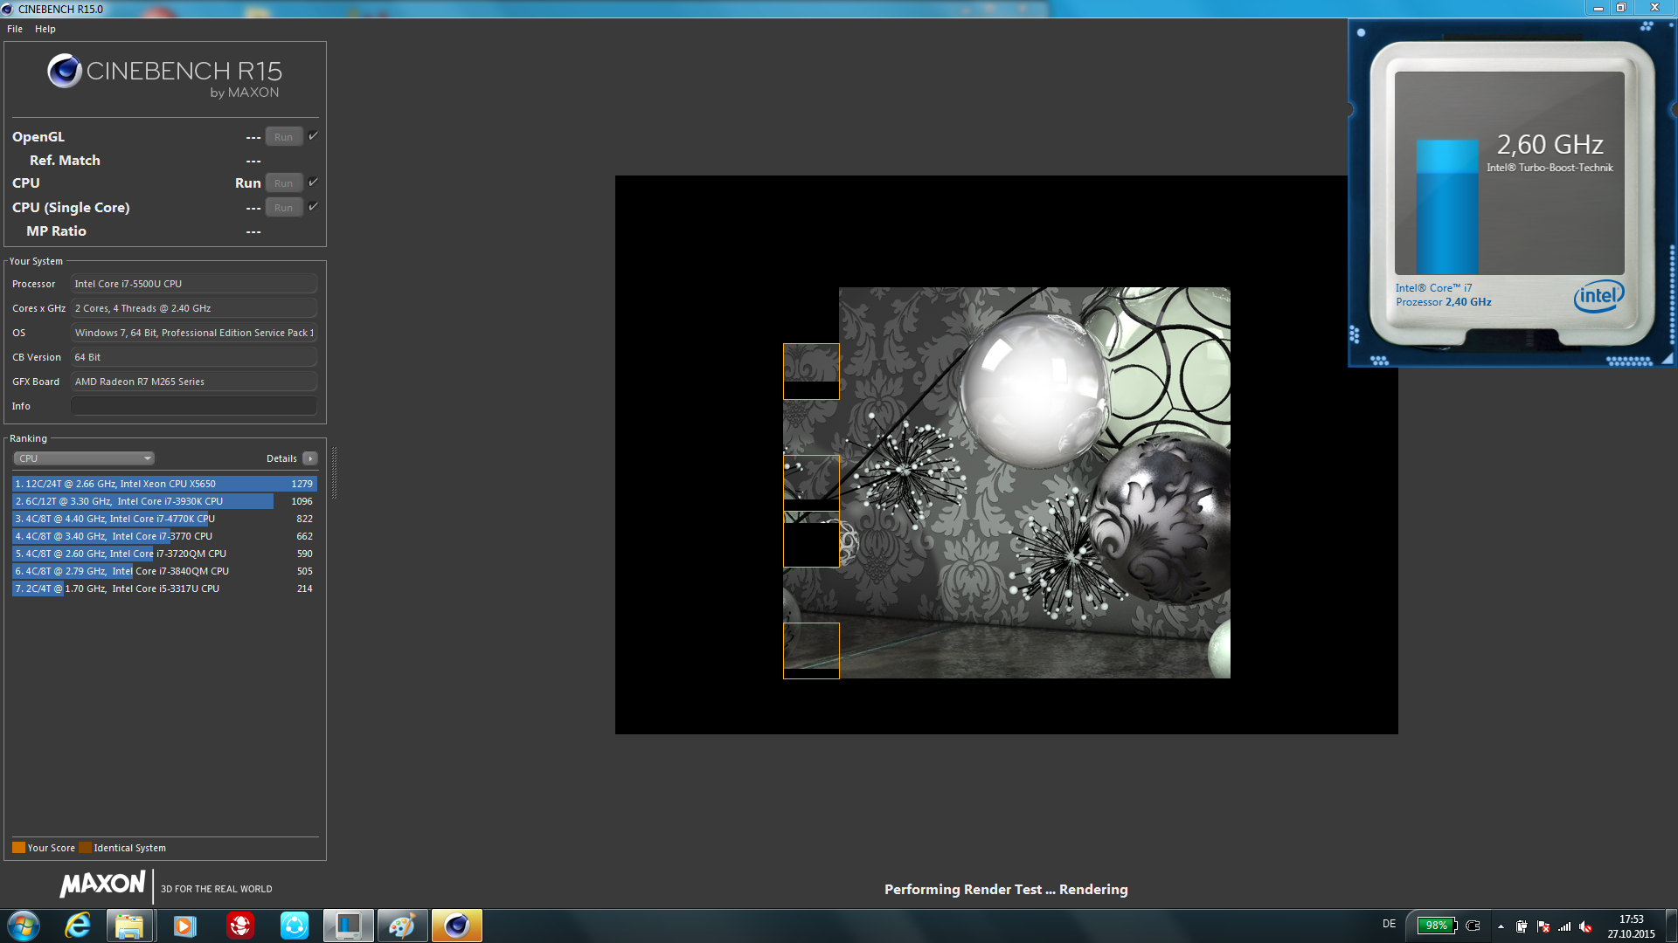Open the CPU ranking dropdown

coord(84,458)
